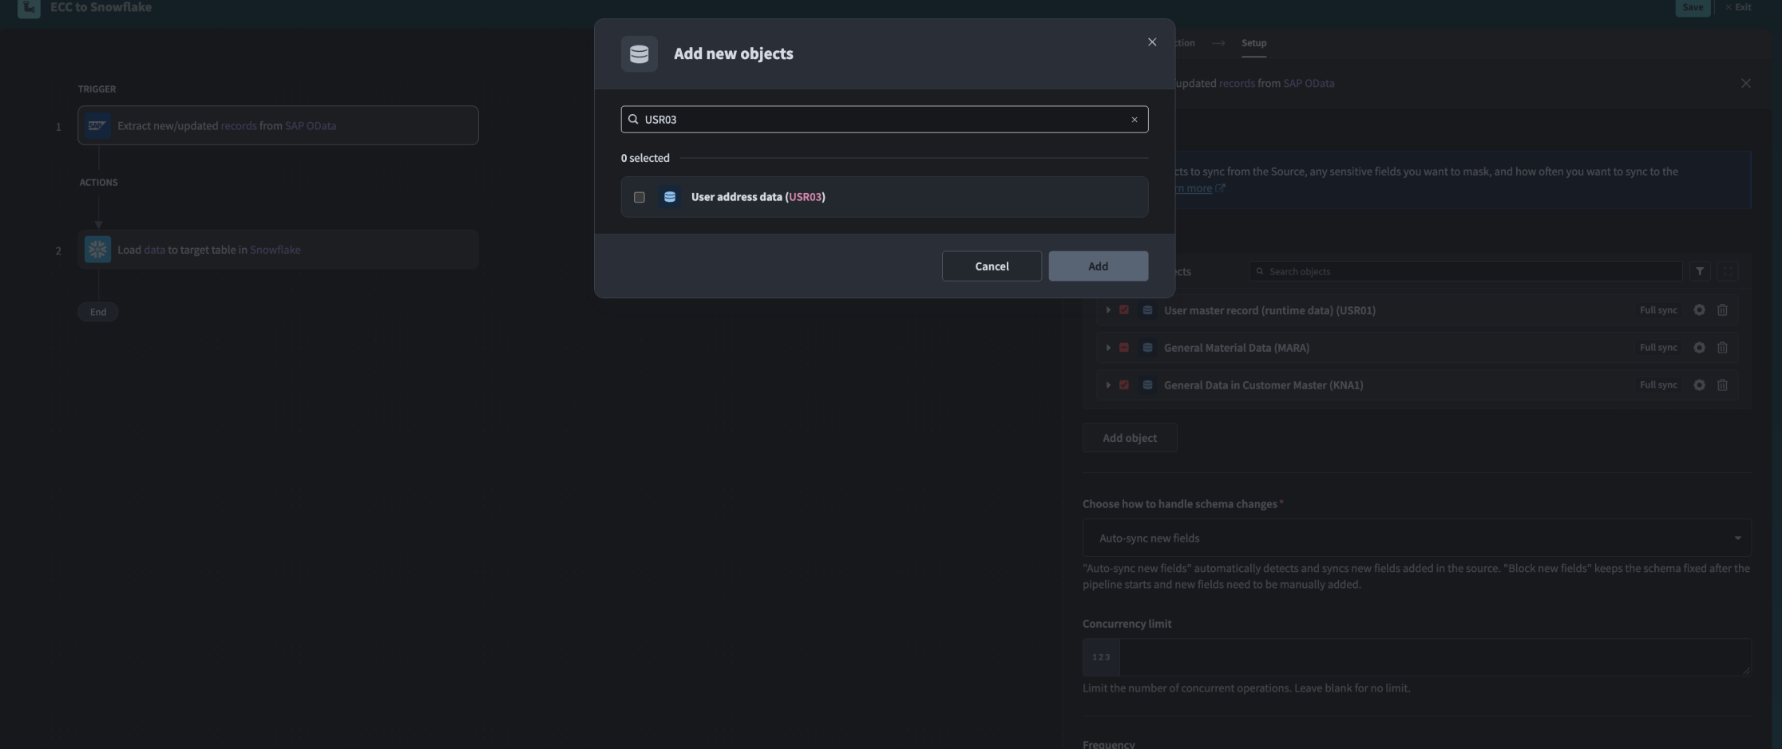The width and height of the screenshot is (1782, 749).
Task: Close the step configuration side panel
Action: point(1746,84)
